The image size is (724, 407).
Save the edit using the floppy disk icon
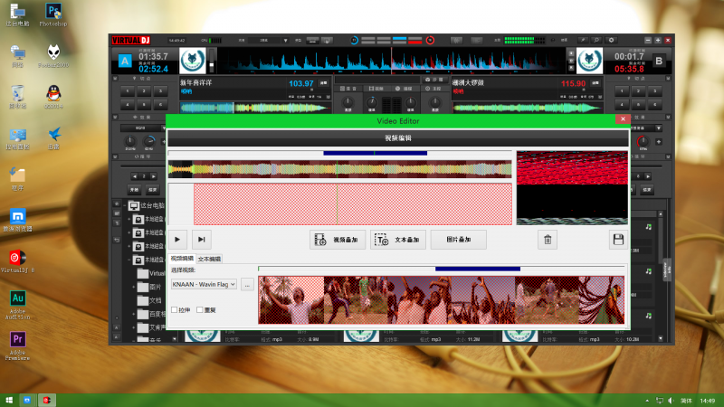618,240
